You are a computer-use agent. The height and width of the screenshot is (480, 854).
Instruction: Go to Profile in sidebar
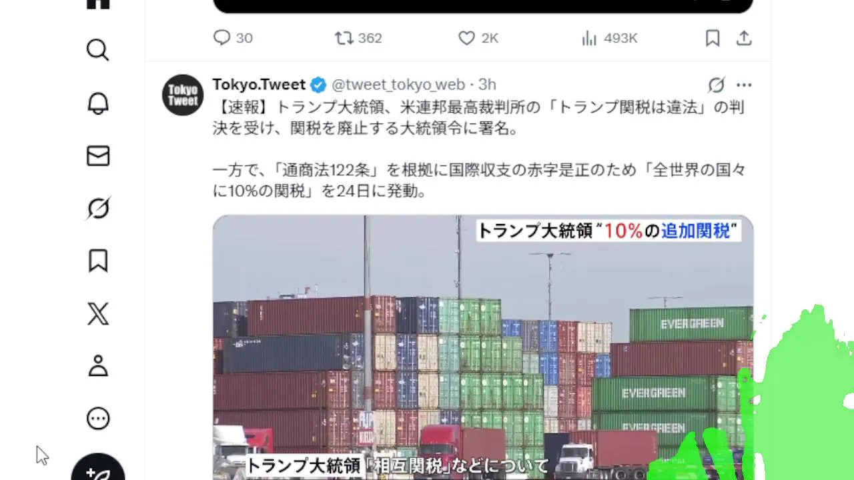click(98, 366)
